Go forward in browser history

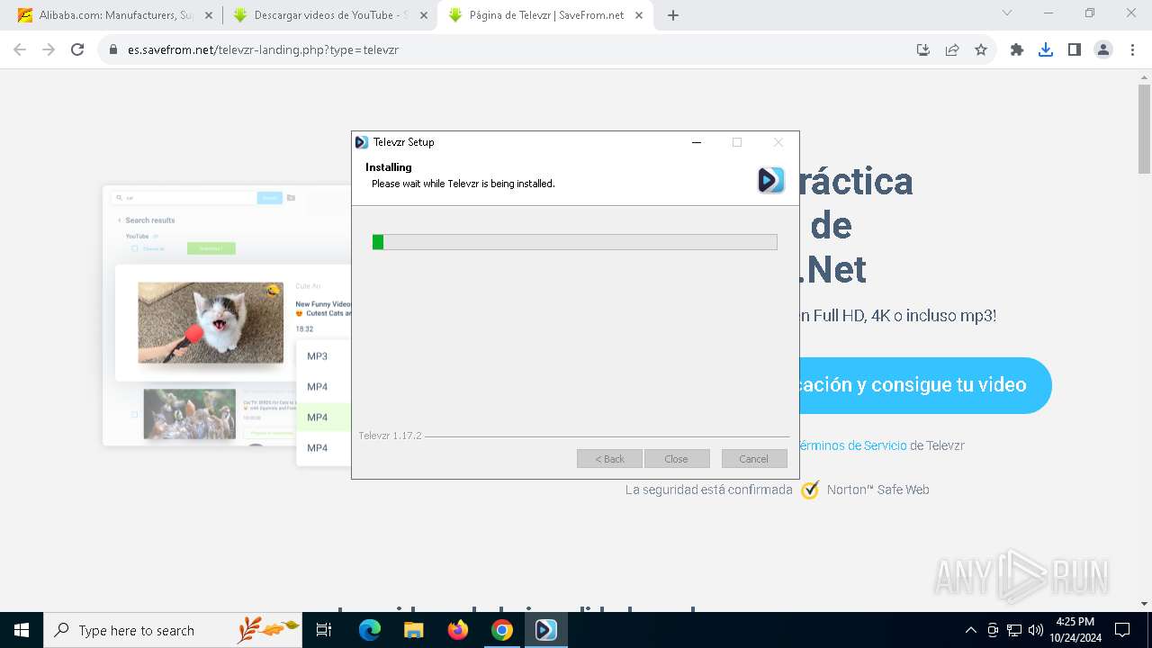(49, 50)
